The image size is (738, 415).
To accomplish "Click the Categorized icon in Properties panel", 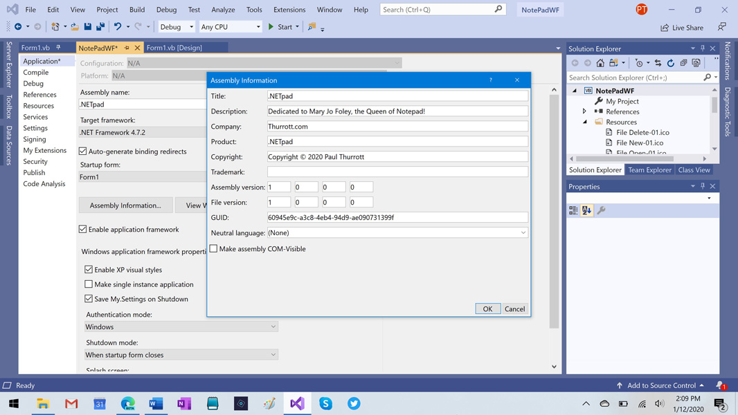I will [x=573, y=210].
